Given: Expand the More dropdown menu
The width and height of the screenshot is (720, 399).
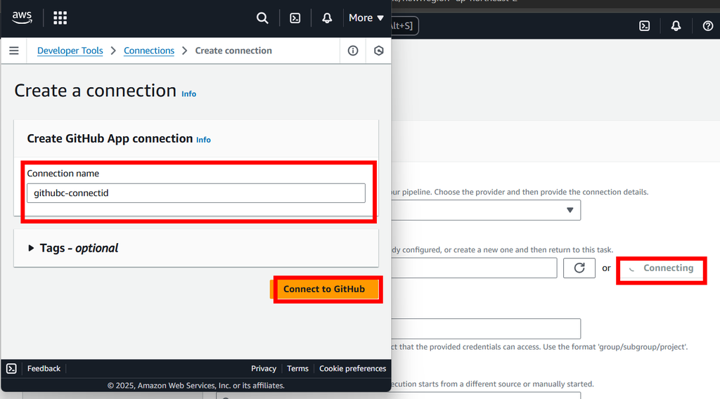Looking at the screenshot, I should (x=366, y=18).
